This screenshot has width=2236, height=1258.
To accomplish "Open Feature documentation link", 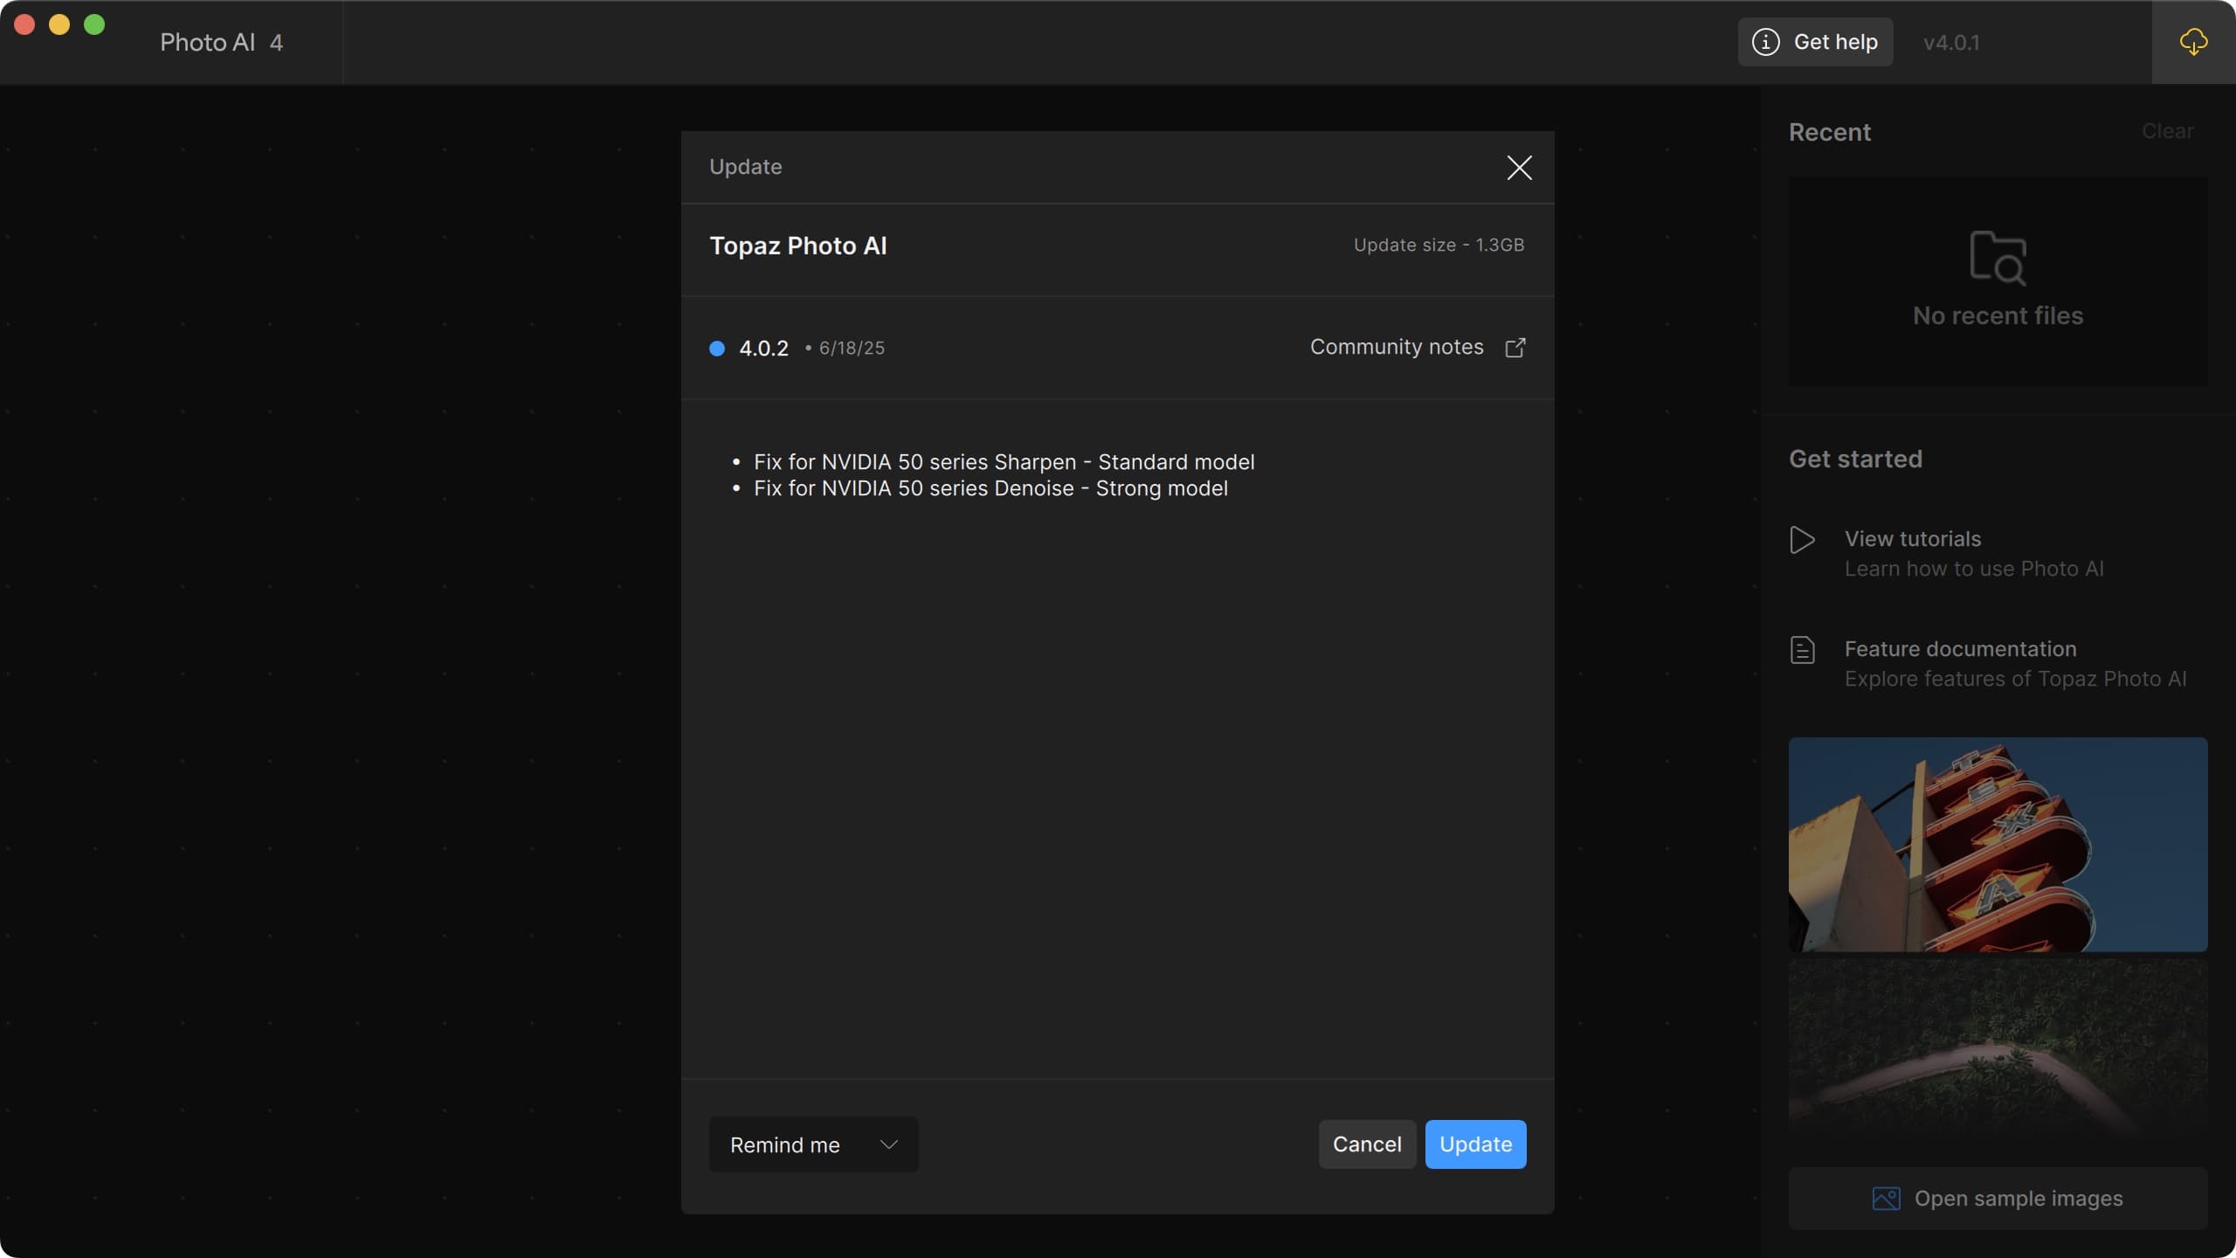I will point(1960,649).
